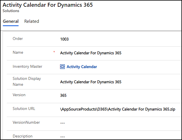Open the Related tab

point(32,21)
